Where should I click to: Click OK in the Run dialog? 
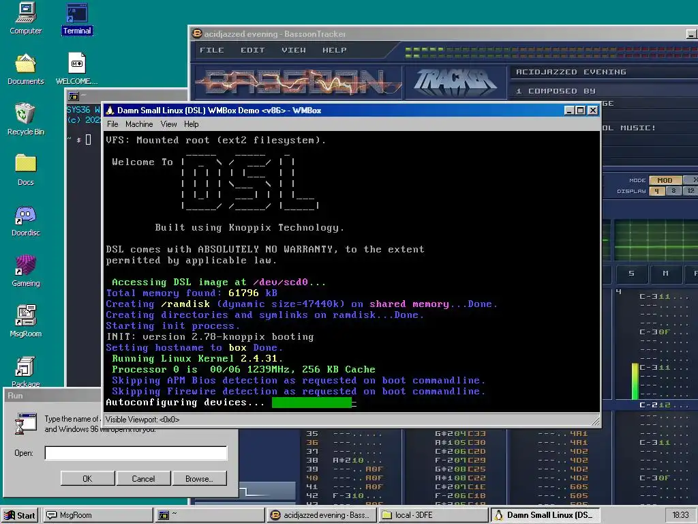coord(87,478)
